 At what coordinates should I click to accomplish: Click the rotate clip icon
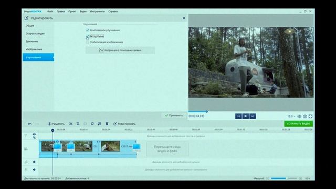(92, 124)
